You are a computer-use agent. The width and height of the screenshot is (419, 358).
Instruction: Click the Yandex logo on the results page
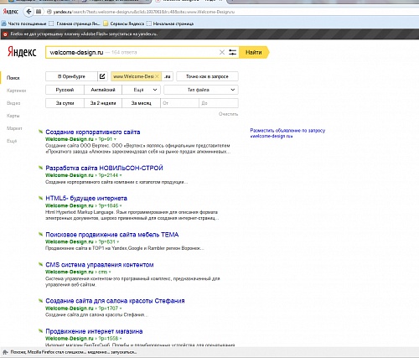click(22, 52)
